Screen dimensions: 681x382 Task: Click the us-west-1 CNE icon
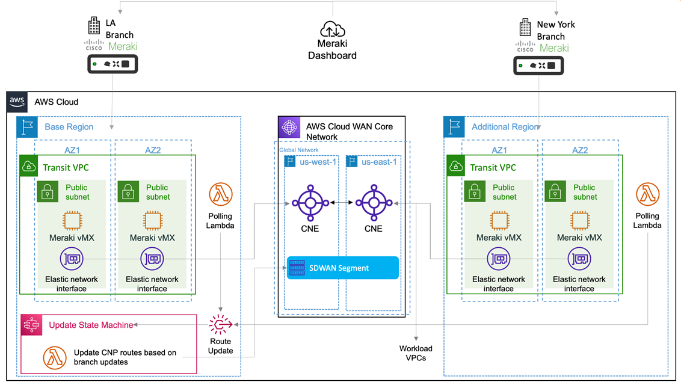point(310,203)
